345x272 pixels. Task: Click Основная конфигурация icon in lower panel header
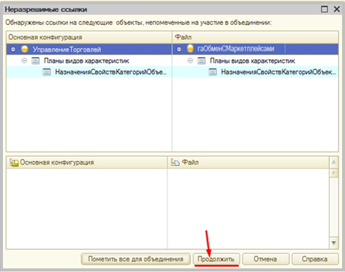[14, 163]
